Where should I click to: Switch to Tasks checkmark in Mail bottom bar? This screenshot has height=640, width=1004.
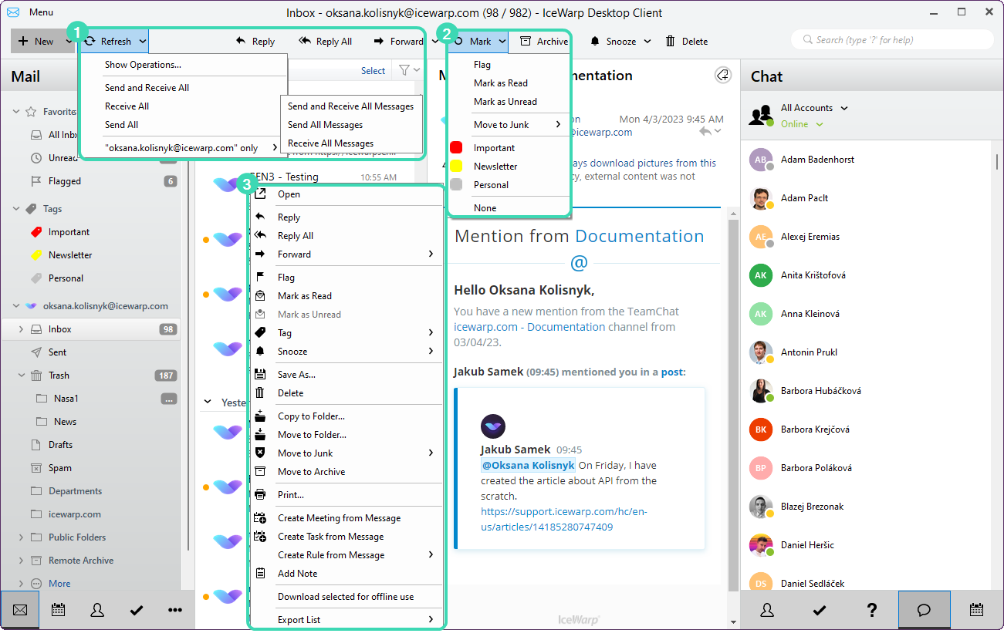[137, 610]
